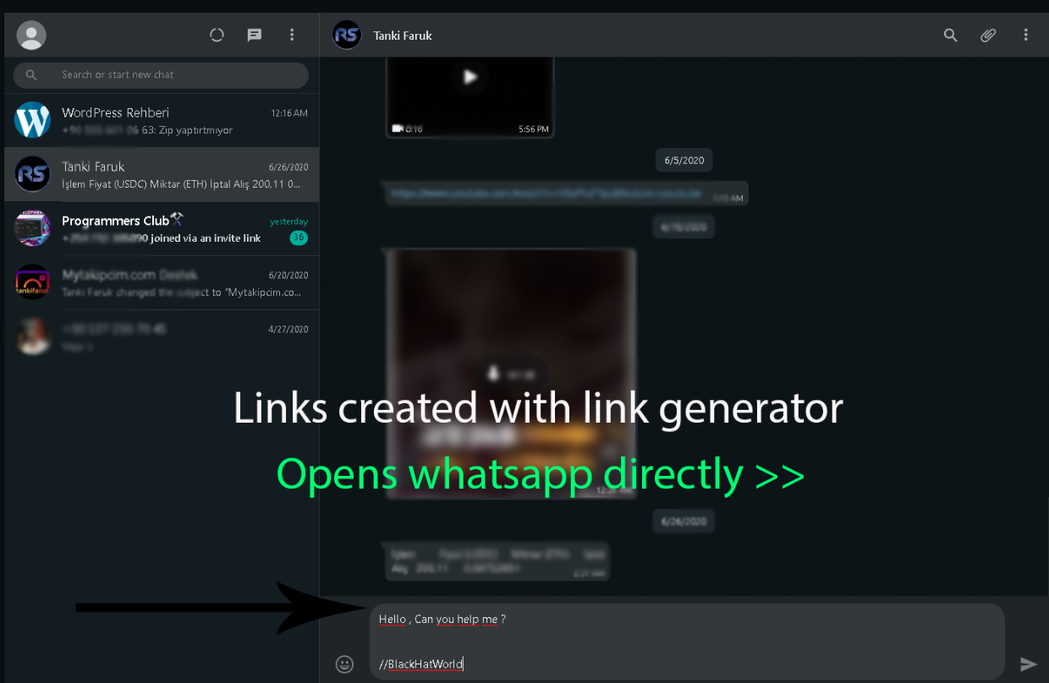Click the Programmers Club group avatar

tap(33, 229)
